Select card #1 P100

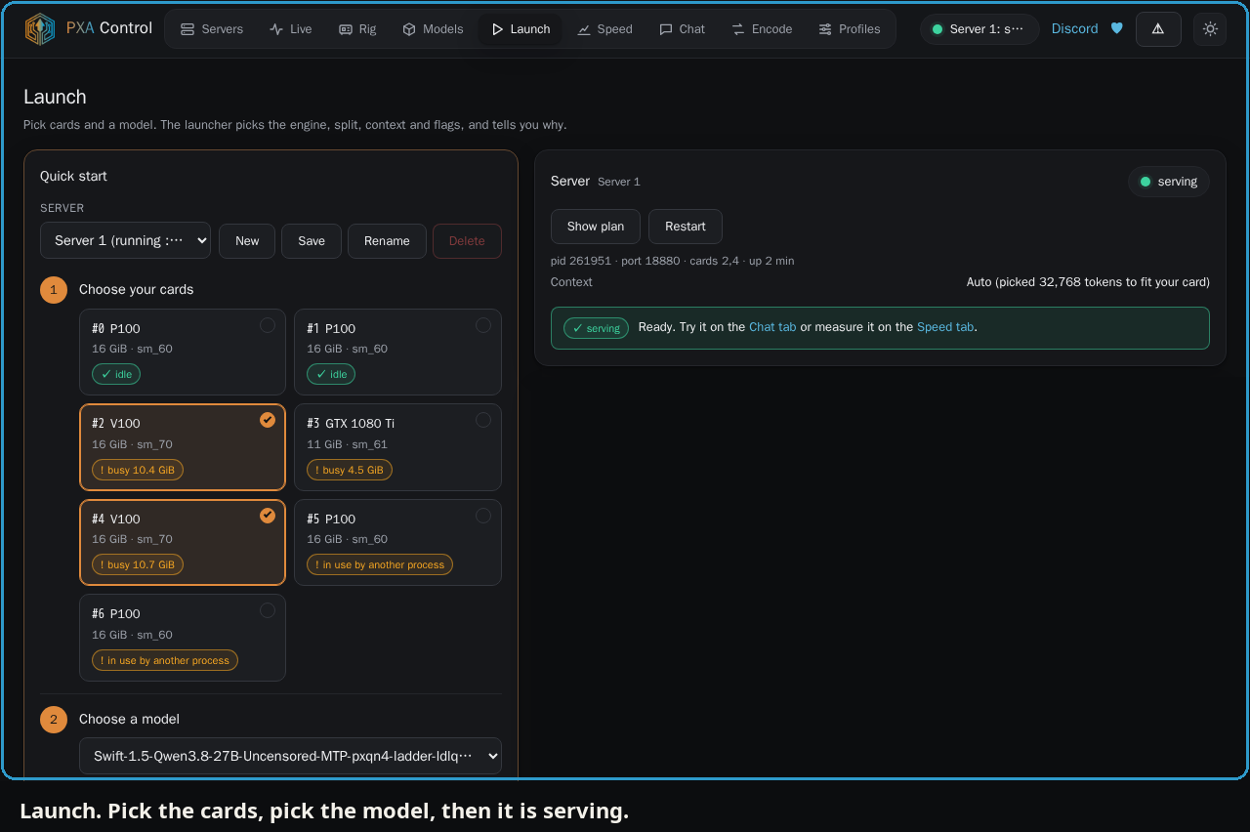397,353
